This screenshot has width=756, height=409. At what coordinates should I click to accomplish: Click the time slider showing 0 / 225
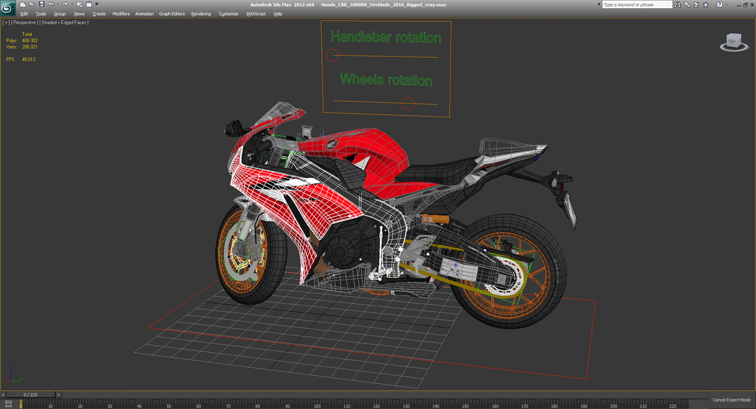(x=31, y=395)
